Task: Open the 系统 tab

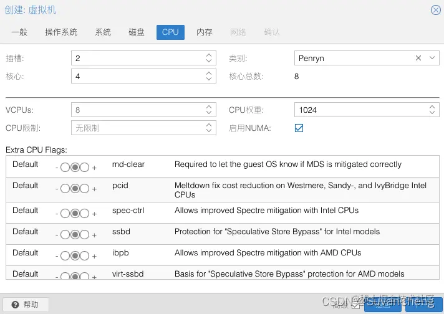Action: pos(103,32)
